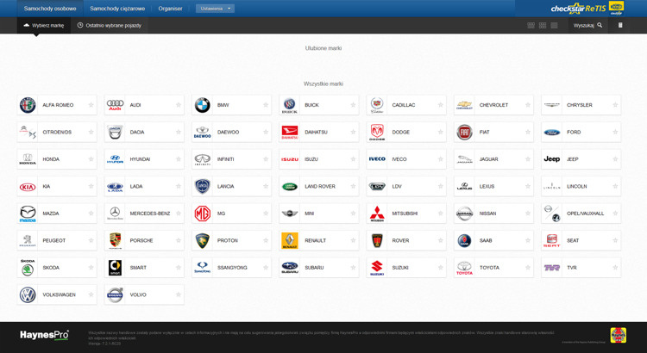Toggle favourite star for Toyota
Image resolution: width=647 pixels, height=353 pixels.
coord(528,268)
